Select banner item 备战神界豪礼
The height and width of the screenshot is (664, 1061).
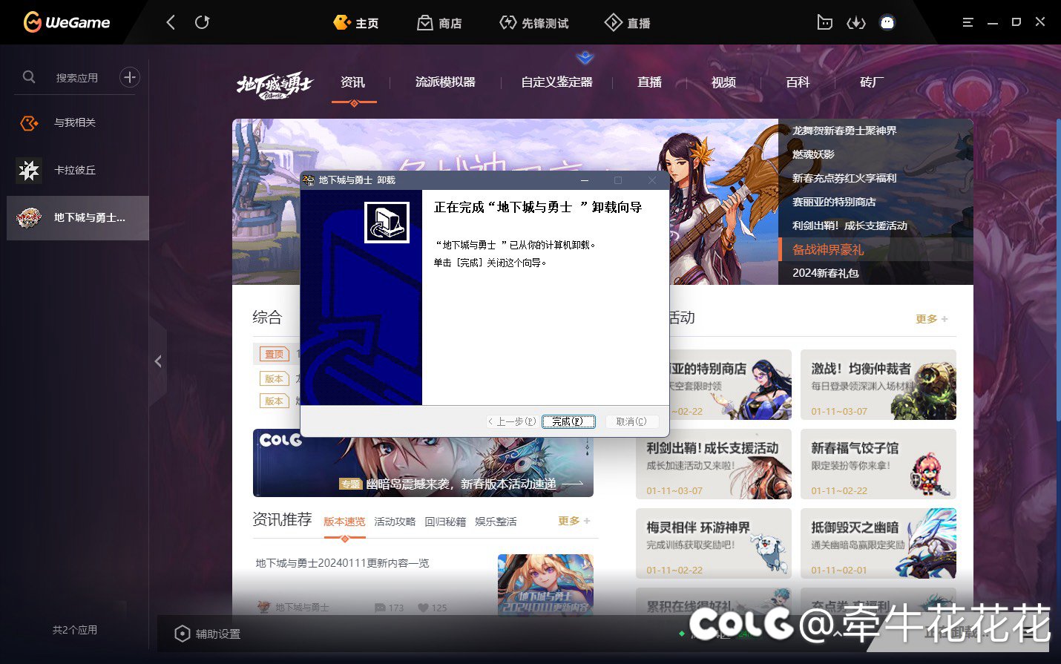pyautogui.click(x=876, y=249)
